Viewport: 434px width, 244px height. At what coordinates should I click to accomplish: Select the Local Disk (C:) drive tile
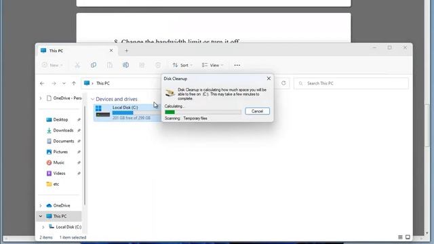coord(127,113)
